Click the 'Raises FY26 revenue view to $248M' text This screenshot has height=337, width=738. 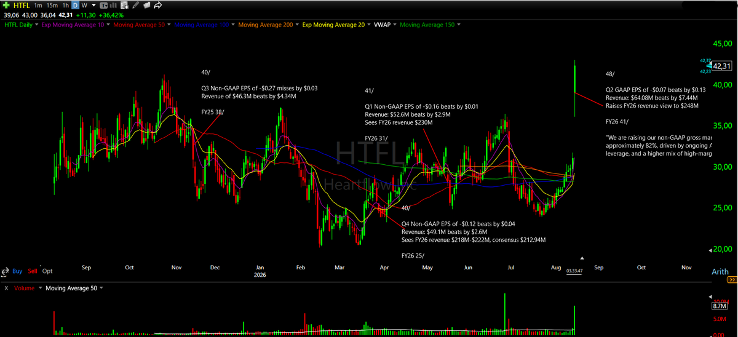pyautogui.click(x=652, y=106)
